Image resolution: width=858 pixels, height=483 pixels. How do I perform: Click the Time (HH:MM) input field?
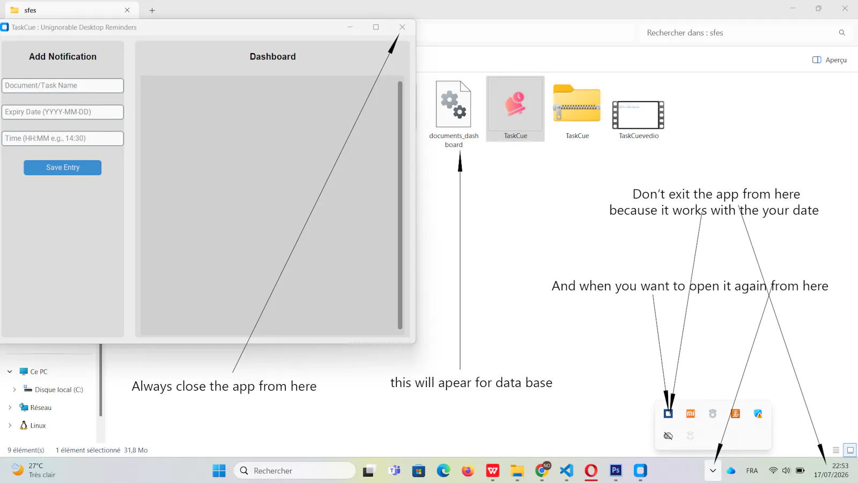[63, 138]
